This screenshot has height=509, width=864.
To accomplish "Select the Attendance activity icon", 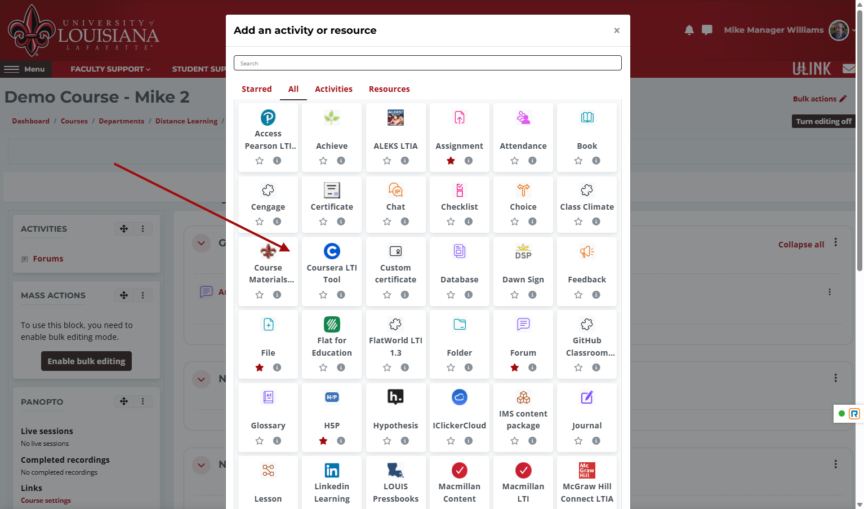I will (x=523, y=117).
